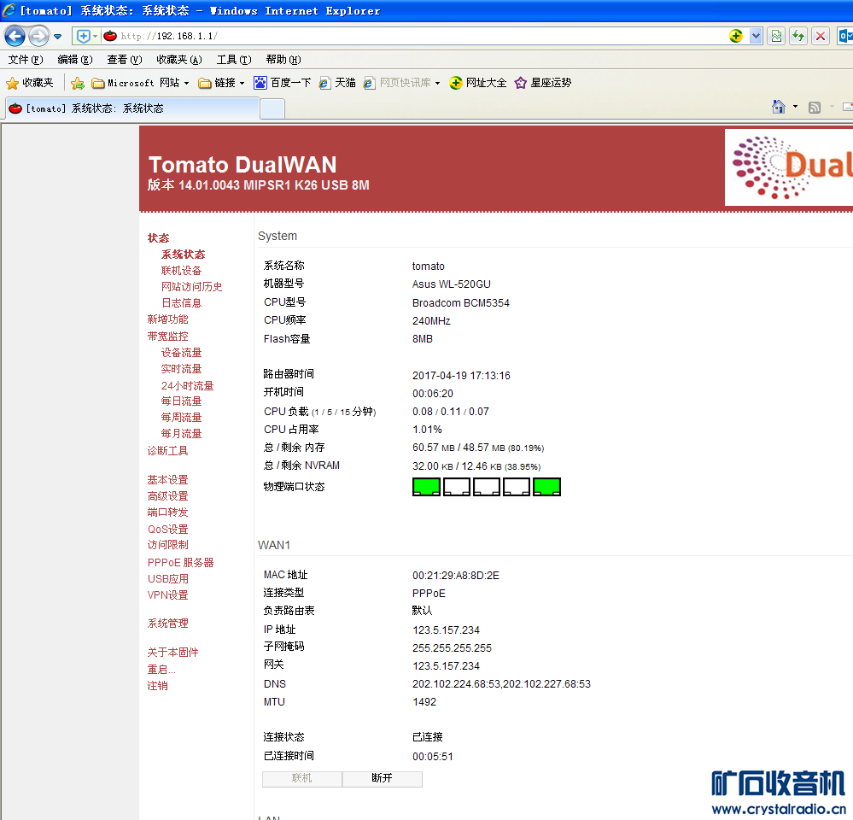Click the yellow-green plus icon in address bar
This screenshot has height=820, width=853.
click(736, 36)
